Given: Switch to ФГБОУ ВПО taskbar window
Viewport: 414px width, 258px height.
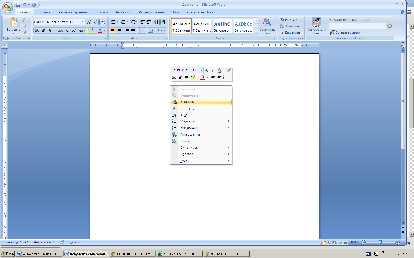Looking at the screenshot, I should pyautogui.click(x=39, y=254).
